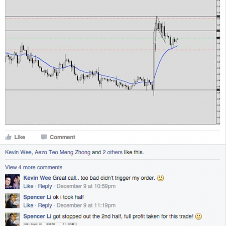The height and width of the screenshot is (226, 226).
Task: Like Spencer Li's ok i took half comment
Action: click(x=28, y=205)
